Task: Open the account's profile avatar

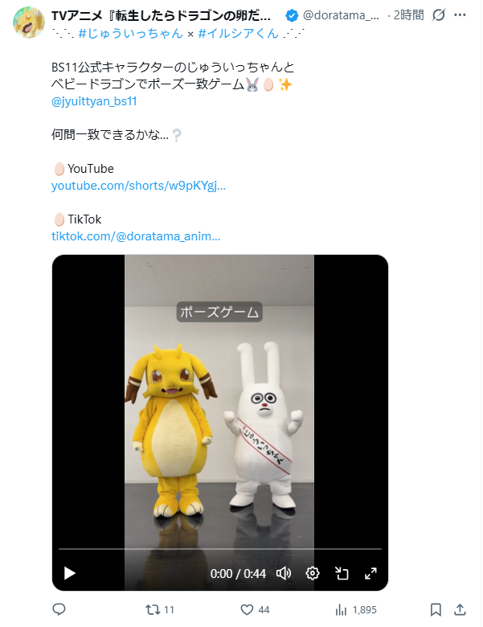Action: (29, 23)
